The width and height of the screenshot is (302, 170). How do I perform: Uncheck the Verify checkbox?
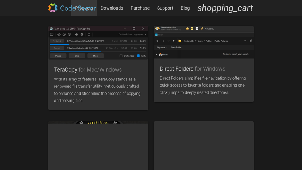tap(138, 56)
